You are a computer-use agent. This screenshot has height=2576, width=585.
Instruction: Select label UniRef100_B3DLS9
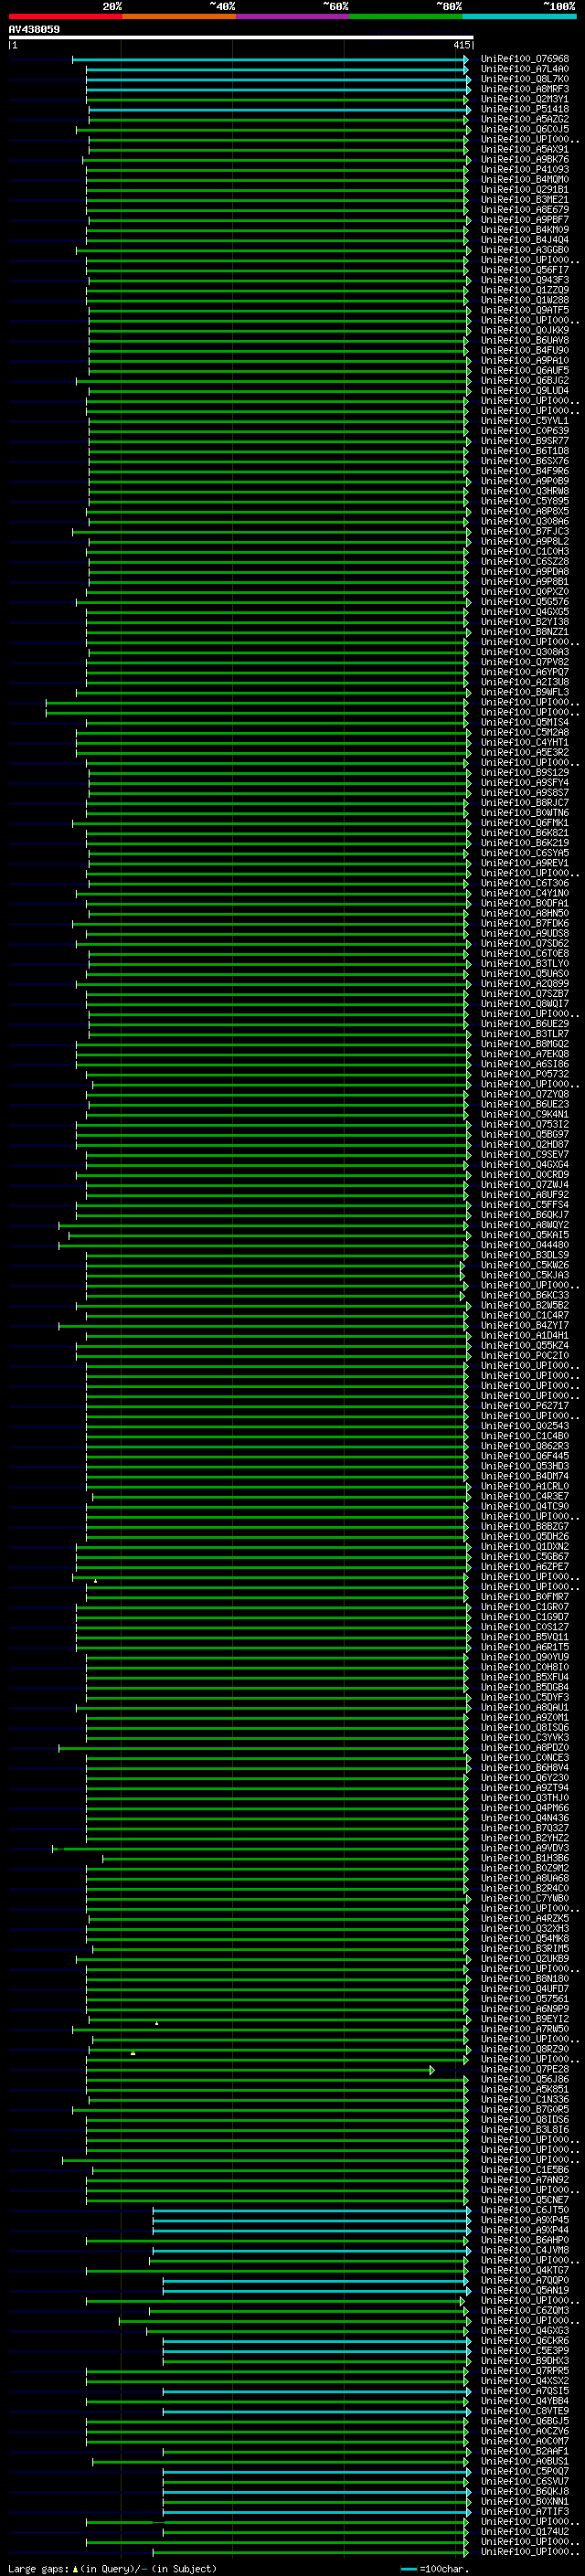[x=524, y=1255]
